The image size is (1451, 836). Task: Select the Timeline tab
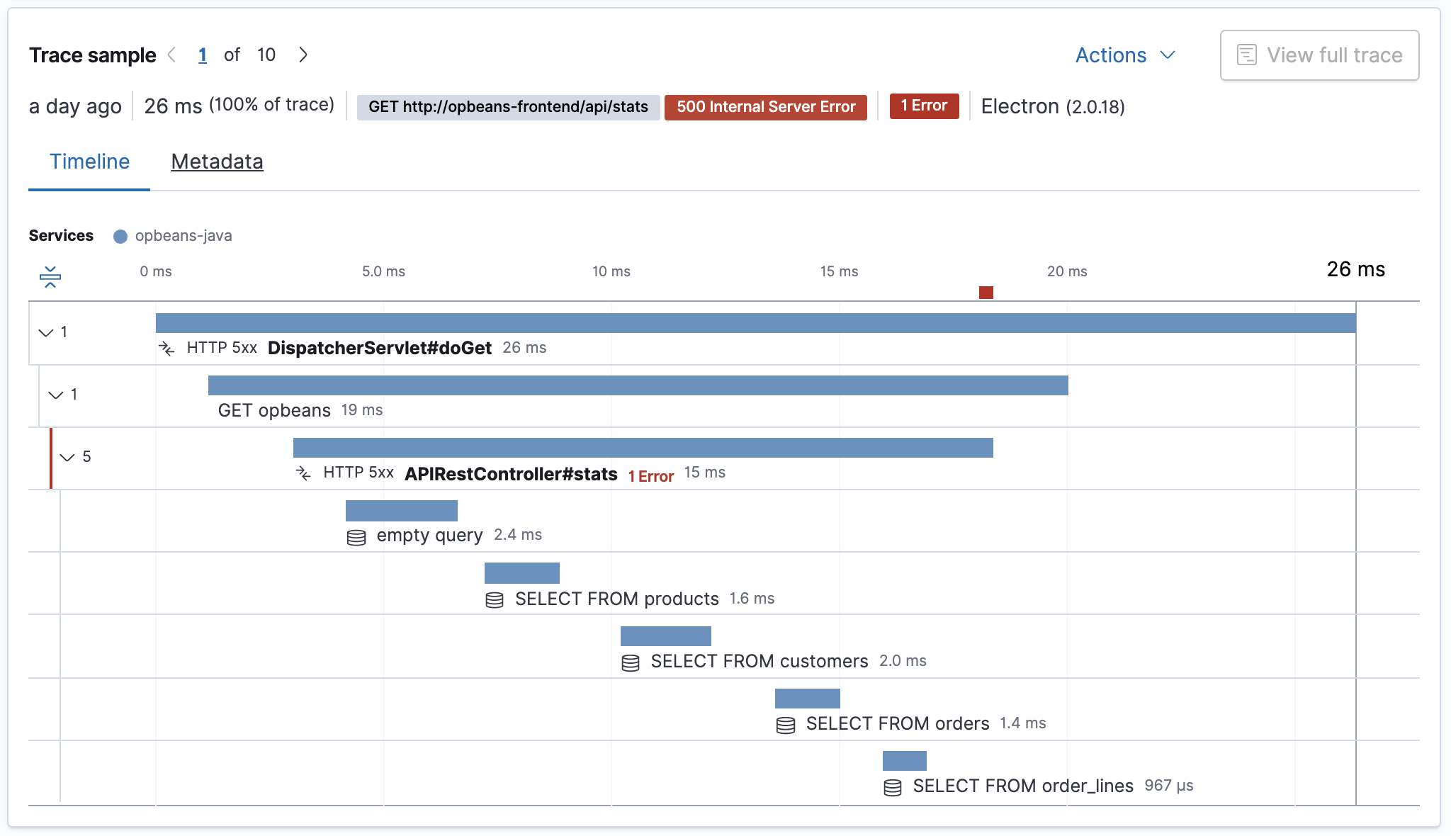coord(90,160)
